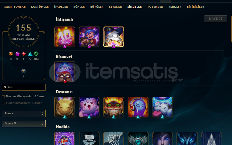Screen dimensions: 232x145
Task: Choose the crowned red-hooded Efsanevi icon
Action: click(x=65, y=72)
